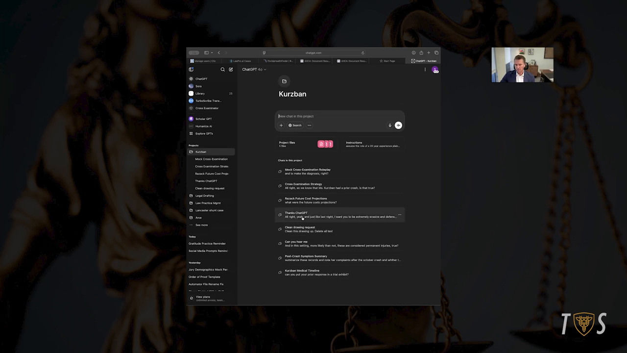Open Humanize AI in sidebar
627x353 pixels.
pyautogui.click(x=211, y=126)
